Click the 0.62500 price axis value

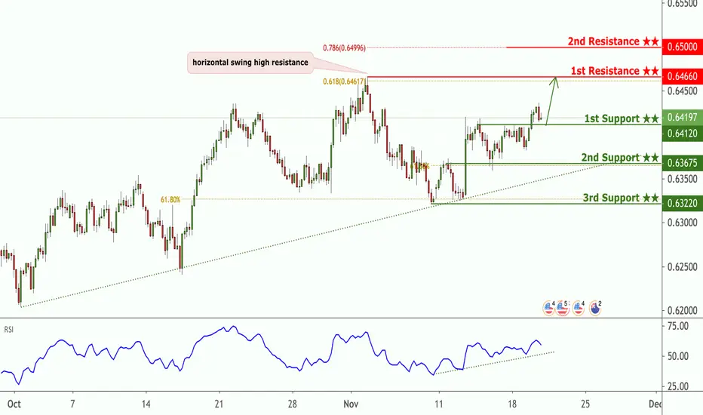pyautogui.click(x=683, y=267)
